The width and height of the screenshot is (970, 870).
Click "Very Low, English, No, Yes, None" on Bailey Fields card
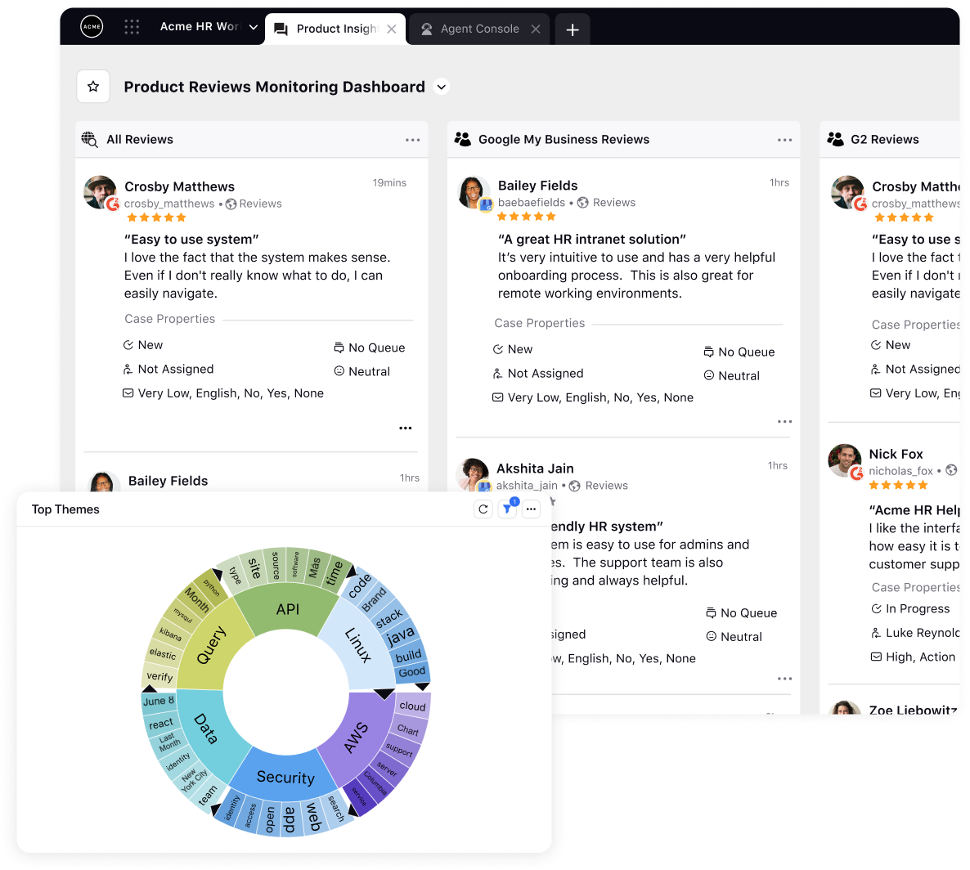point(593,397)
